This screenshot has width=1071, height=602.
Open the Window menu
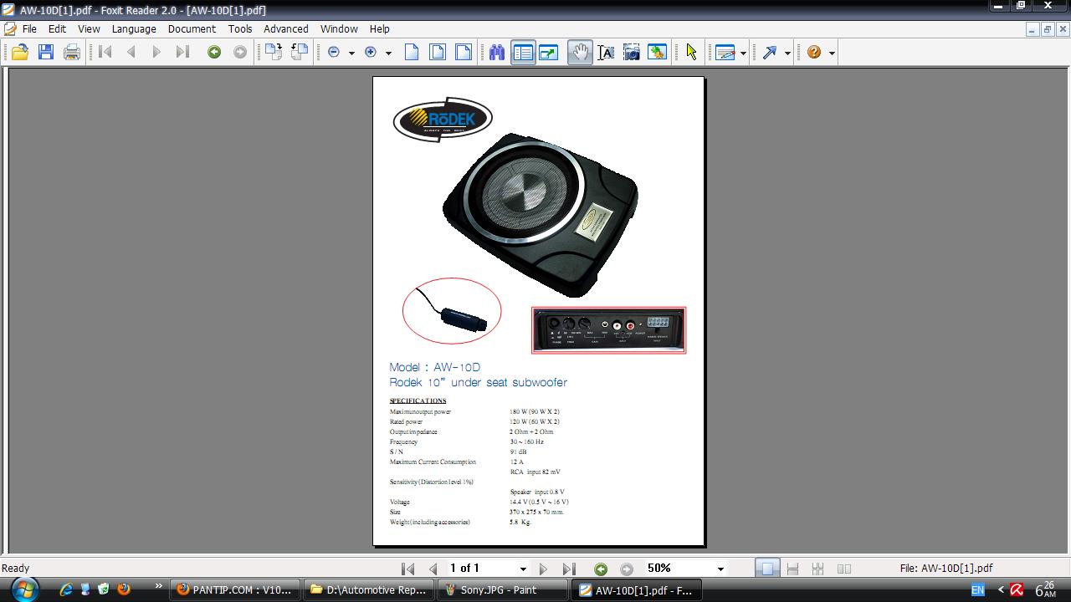[x=339, y=28]
